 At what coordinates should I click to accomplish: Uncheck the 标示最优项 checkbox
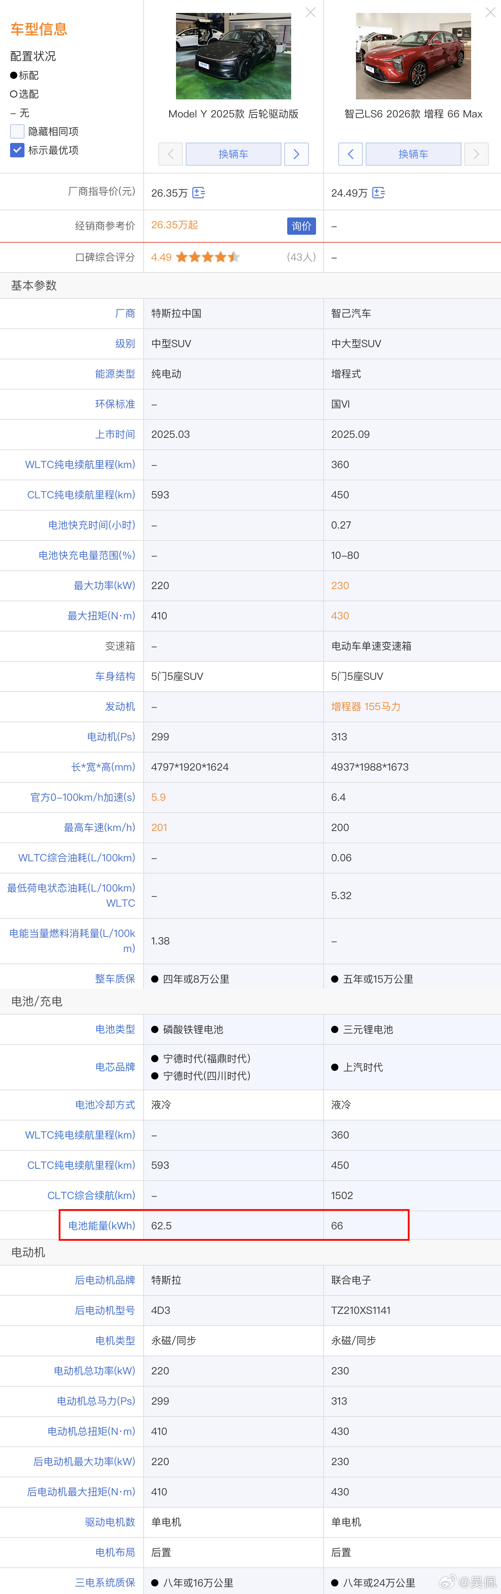click(17, 150)
